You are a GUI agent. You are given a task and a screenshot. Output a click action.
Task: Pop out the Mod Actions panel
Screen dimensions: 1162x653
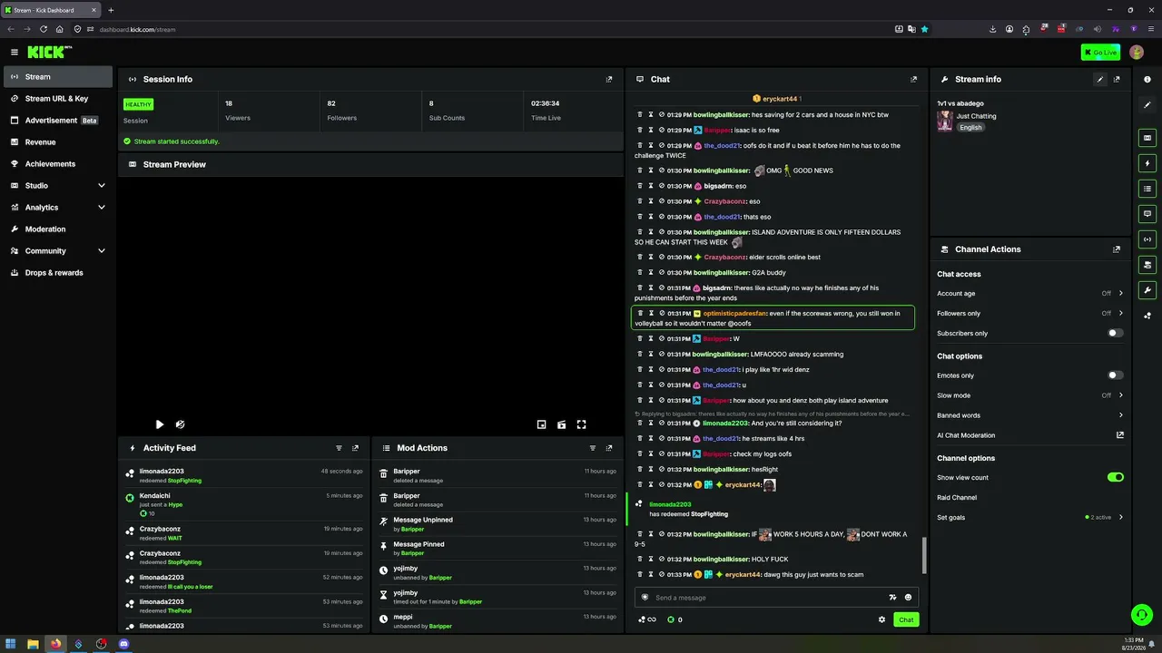[x=609, y=448]
